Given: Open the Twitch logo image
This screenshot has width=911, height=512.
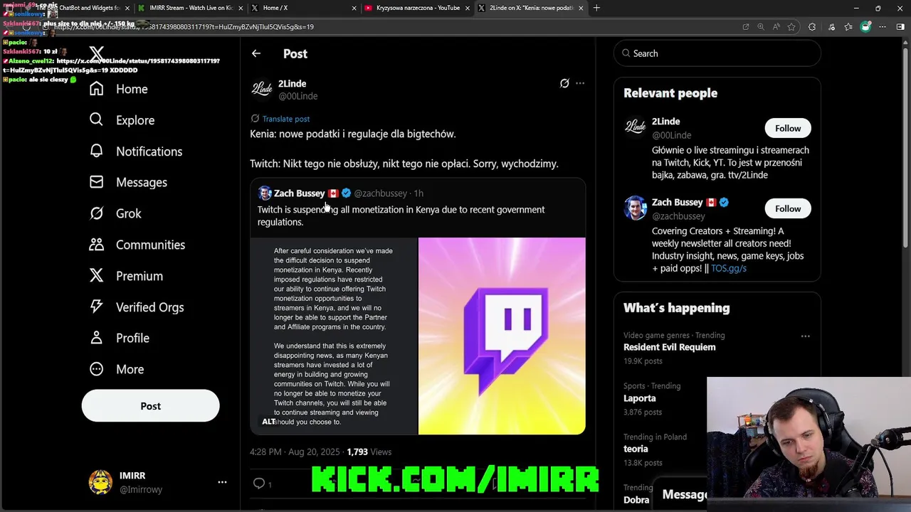Looking at the screenshot, I should (x=502, y=336).
